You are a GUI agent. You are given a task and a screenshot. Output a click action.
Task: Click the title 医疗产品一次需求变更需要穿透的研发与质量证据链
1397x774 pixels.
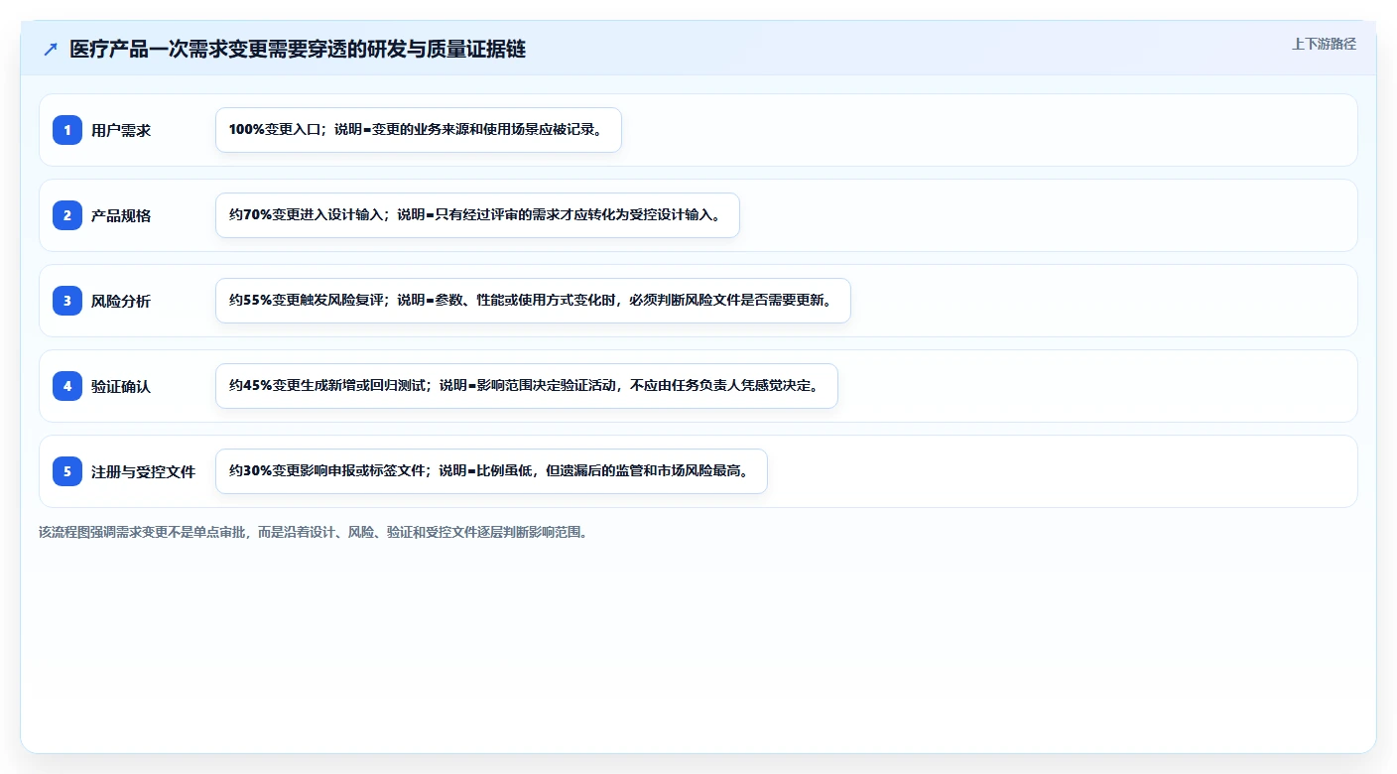click(298, 50)
